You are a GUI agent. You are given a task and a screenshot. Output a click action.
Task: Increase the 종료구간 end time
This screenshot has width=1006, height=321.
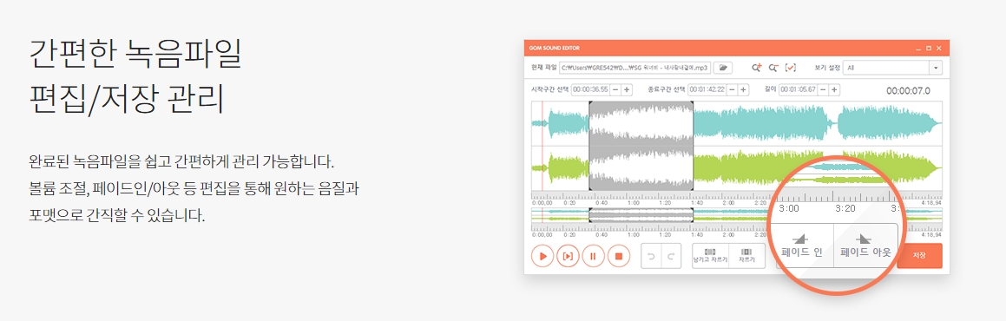click(x=744, y=89)
